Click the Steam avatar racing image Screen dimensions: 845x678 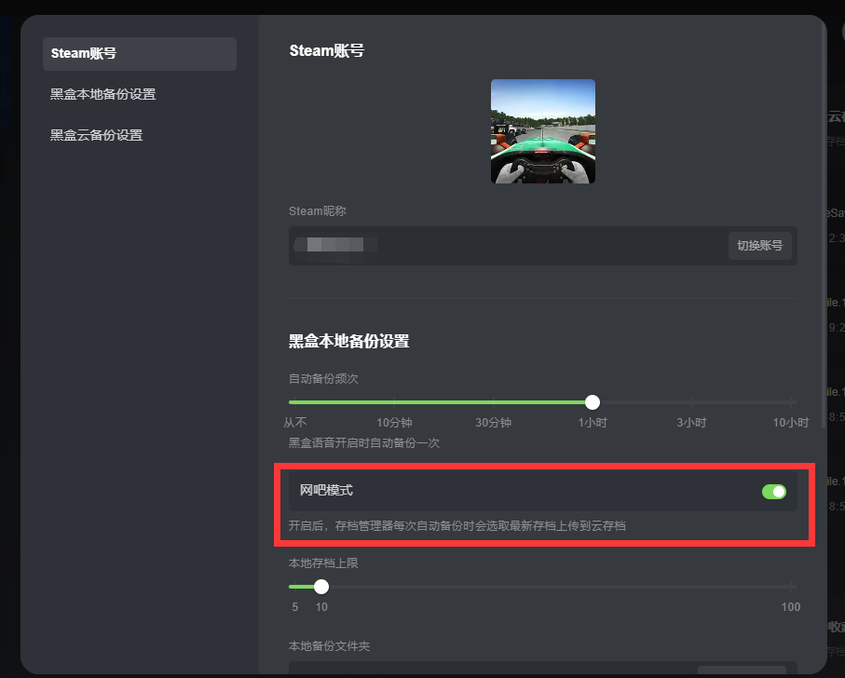(x=542, y=131)
